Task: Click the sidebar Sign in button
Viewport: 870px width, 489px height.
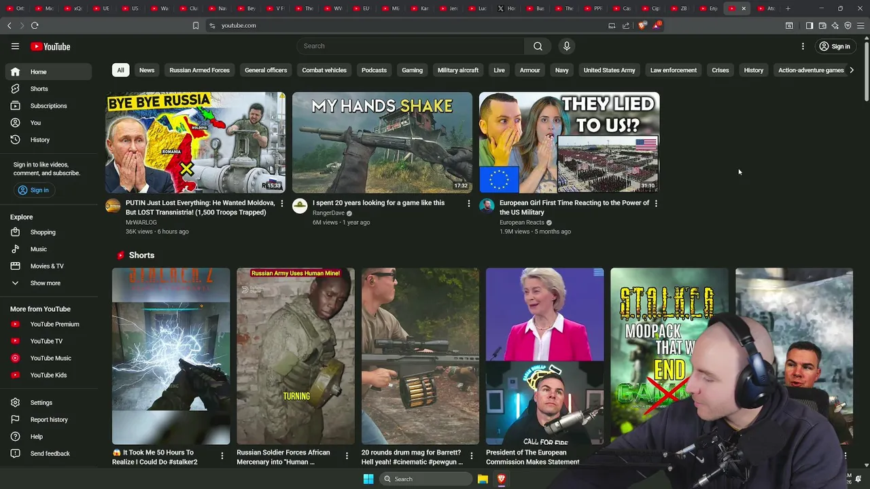Action: pos(34,190)
